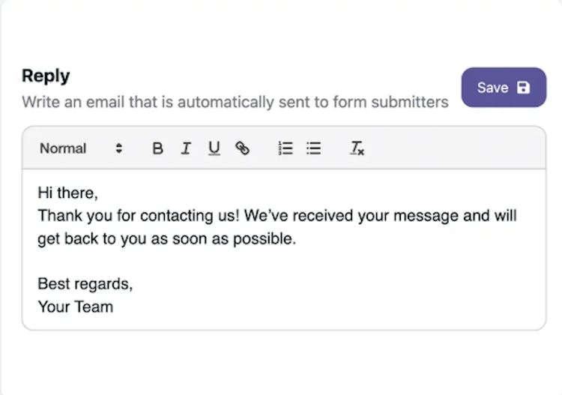Place cursor at end of "Your Team"
Image resolution: width=562 pixels, height=395 pixels.
[x=114, y=307]
